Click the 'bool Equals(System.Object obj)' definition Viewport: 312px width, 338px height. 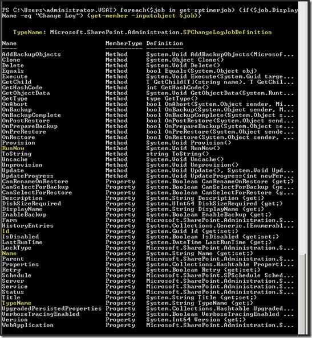[201, 71]
